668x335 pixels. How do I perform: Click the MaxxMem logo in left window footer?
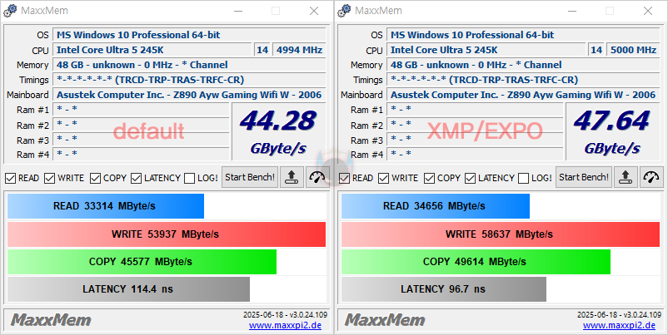tap(51, 320)
